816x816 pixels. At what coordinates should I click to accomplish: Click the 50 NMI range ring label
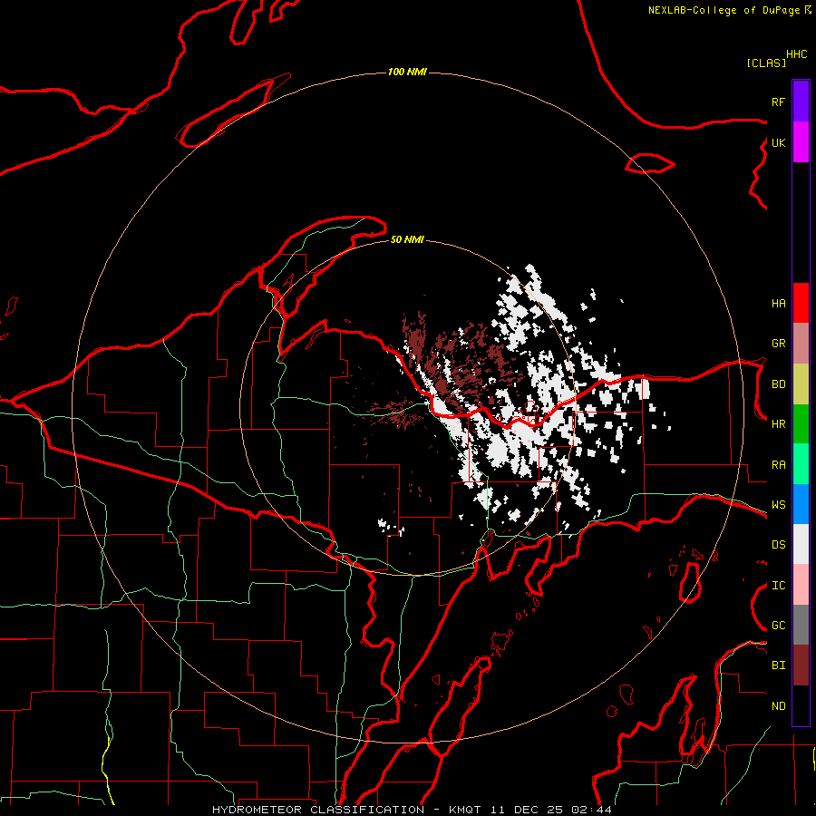click(x=407, y=239)
